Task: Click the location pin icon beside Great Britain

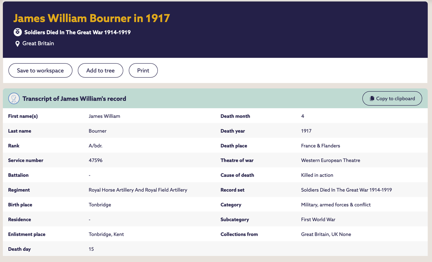Action: click(18, 44)
